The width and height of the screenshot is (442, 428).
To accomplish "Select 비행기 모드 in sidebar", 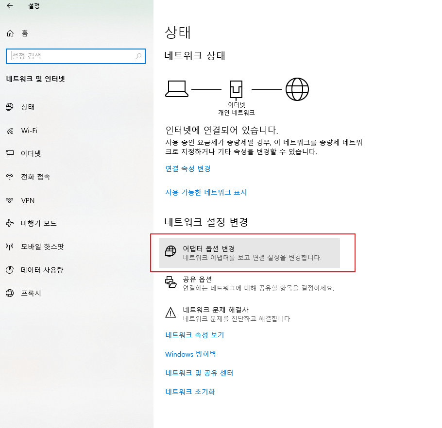I will tap(39, 223).
